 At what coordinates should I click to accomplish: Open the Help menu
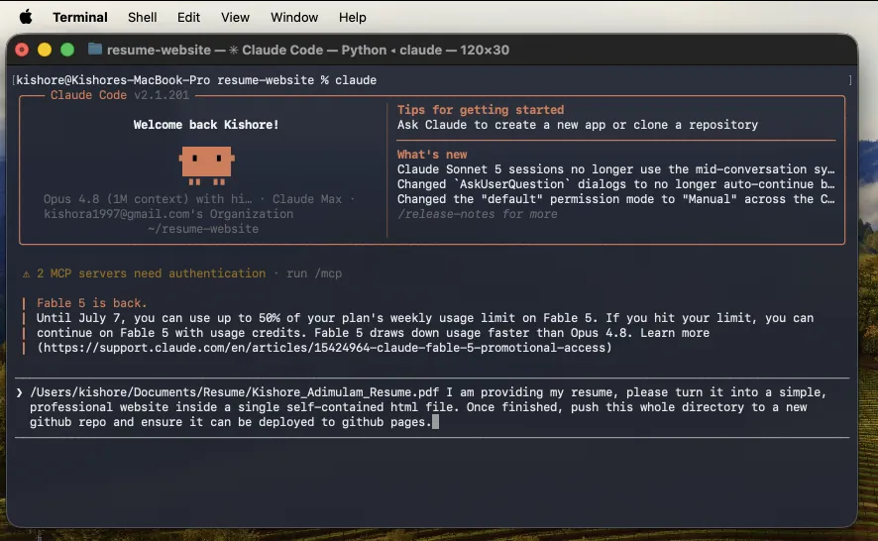(352, 18)
